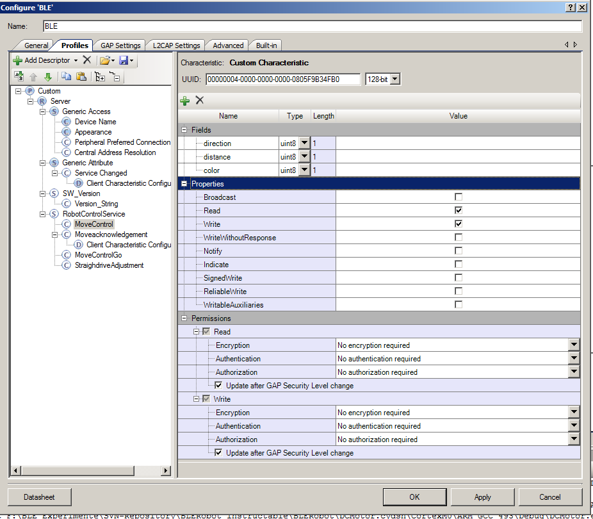Viewport: 593px width, 519px height.
Task: Click the StraighdriveAdjustment C icon
Action: tap(66, 265)
